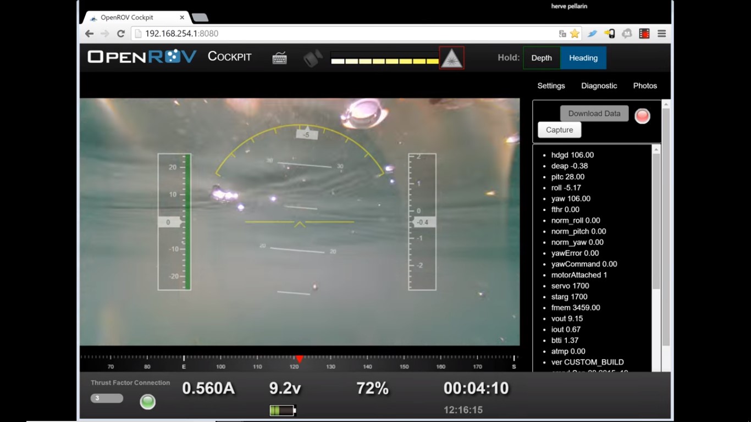Click the red recording indicator light
Image resolution: width=751 pixels, height=422 pixels.
642,116
